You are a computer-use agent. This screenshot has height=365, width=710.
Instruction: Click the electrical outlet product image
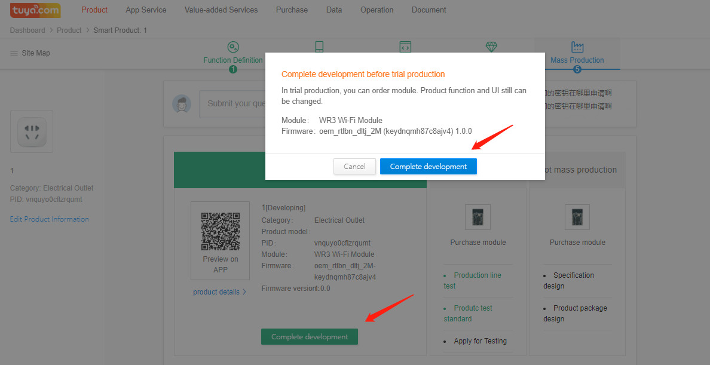pos(31,131)
